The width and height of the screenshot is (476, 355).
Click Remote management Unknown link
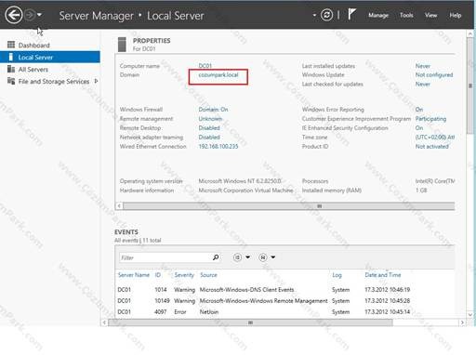(x=210, y=119)
